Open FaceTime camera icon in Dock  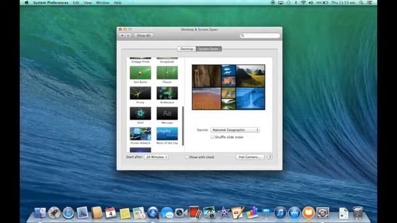coord(181,212)
